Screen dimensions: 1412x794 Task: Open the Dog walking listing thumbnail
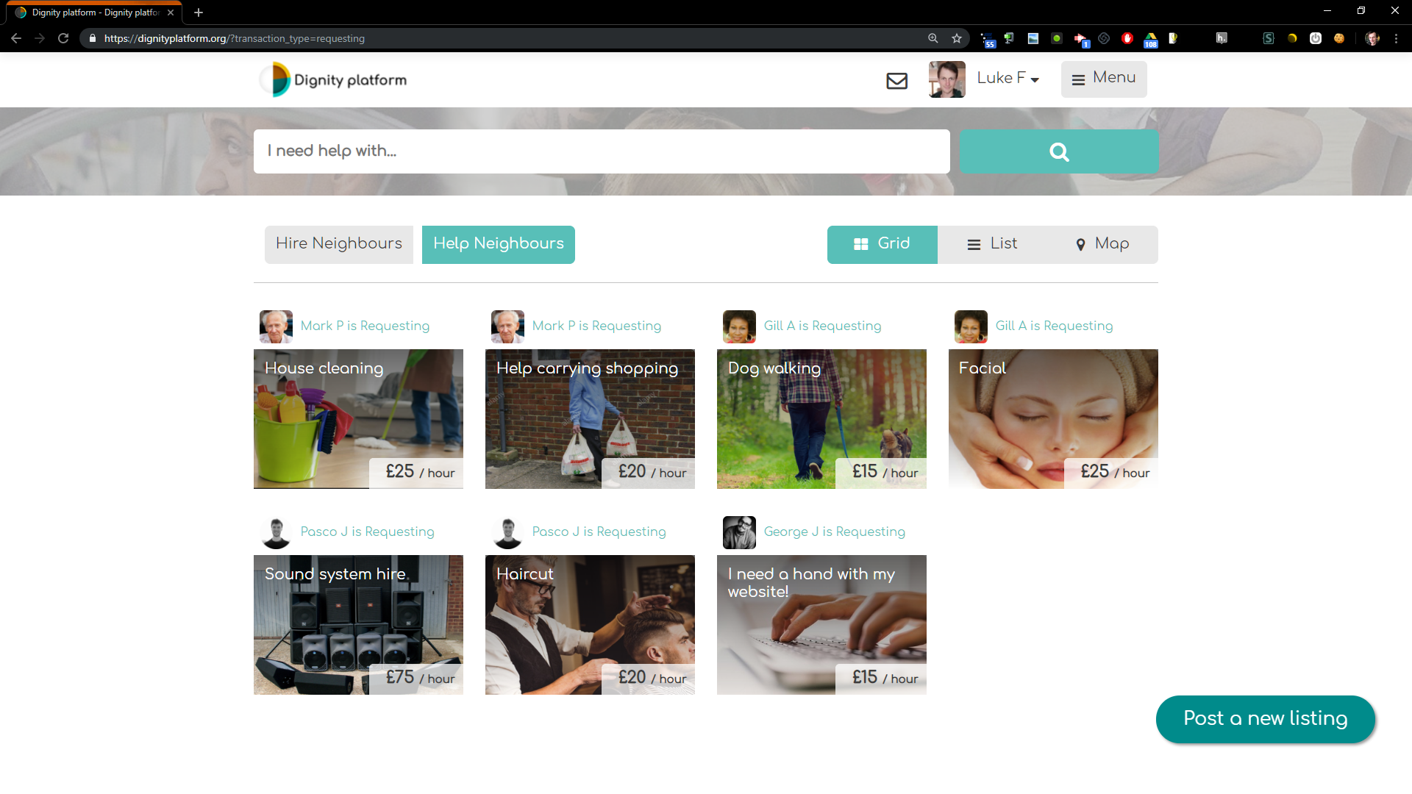[821, 419]
